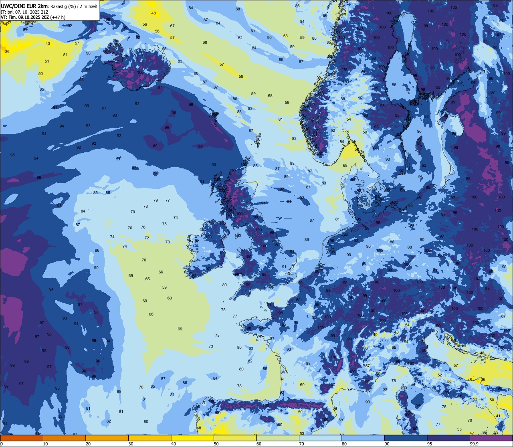Click the legend label 80
The image size is (513, 447).
344,444
